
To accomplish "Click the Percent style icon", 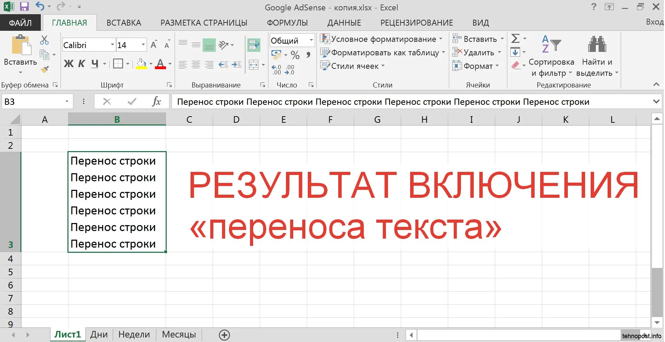I will pos(295,55).
